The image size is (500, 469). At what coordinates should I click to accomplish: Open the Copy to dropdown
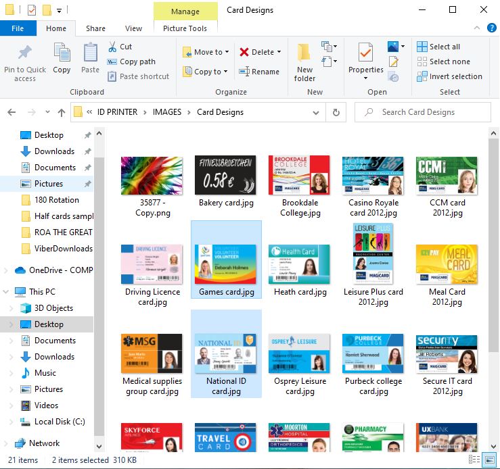pos(205,72)
